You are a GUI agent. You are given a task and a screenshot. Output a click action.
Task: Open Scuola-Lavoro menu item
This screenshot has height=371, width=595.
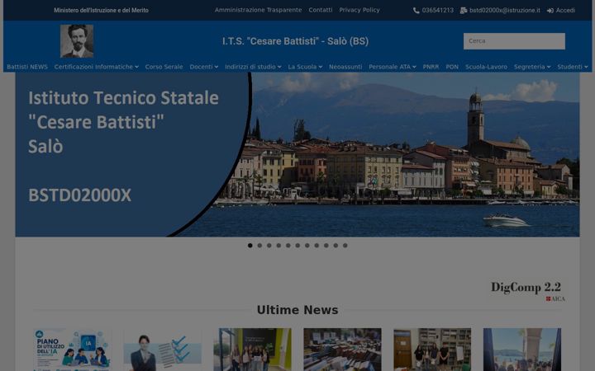[x=486, y=67]
